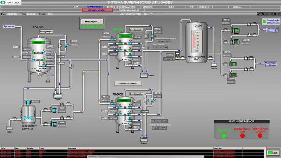The height and width of the screenshot is (158, 281).
Task: Click the MANUAL/AUTO mode button
Action: [x=92, y=21]
